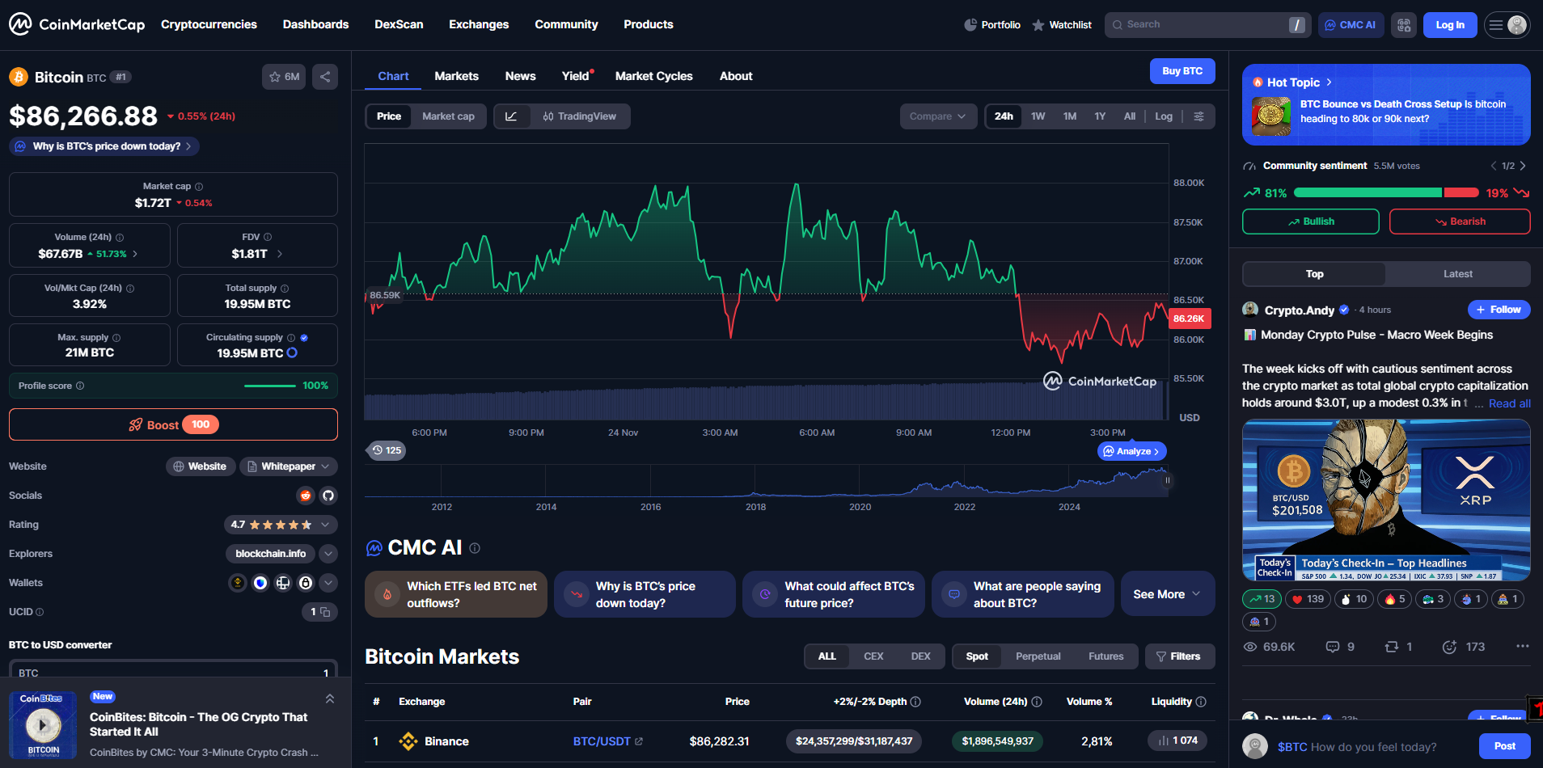Viewport: 1543px width, 768px height.
Task: Switch chart to Market cap view
Action: point(448,116)
